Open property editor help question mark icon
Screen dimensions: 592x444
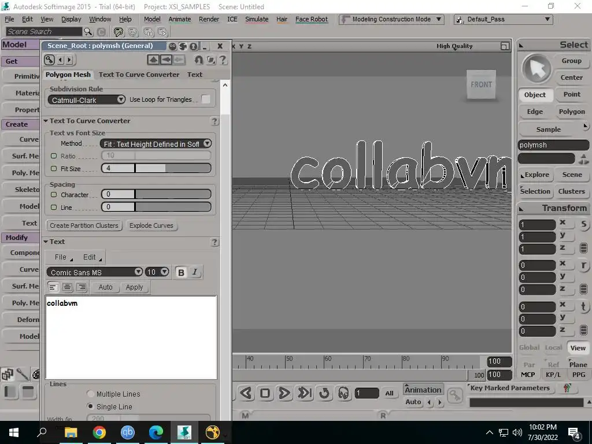pyautogui.click(x=223, y=60)
